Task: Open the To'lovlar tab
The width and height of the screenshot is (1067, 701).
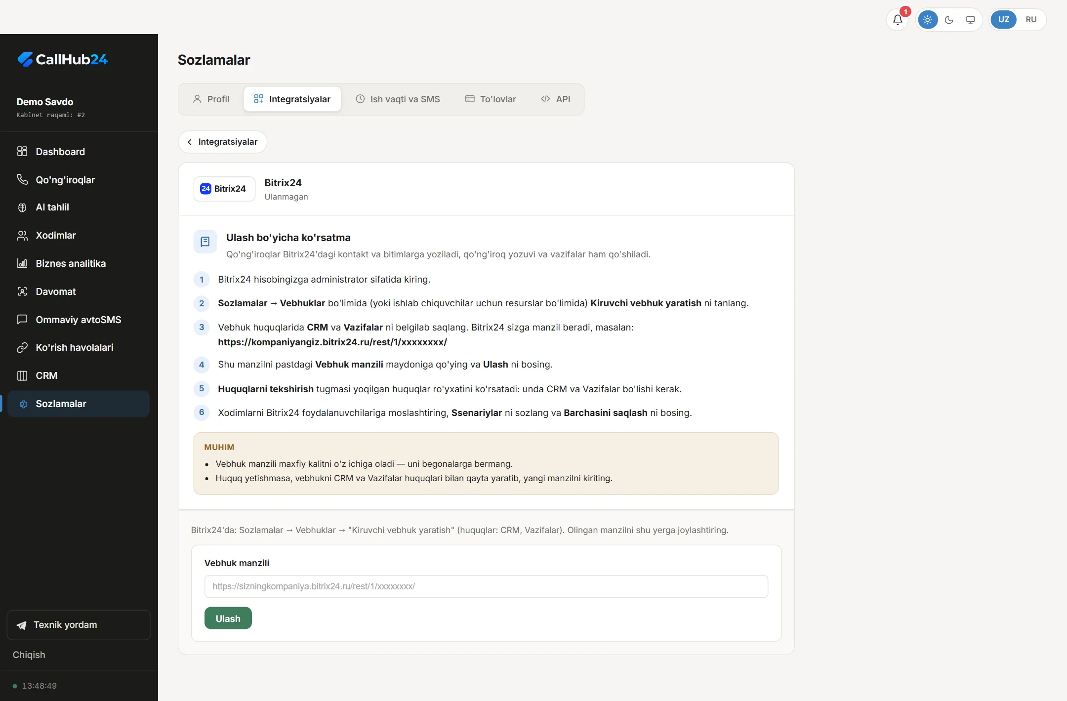Action: [491, 99]
